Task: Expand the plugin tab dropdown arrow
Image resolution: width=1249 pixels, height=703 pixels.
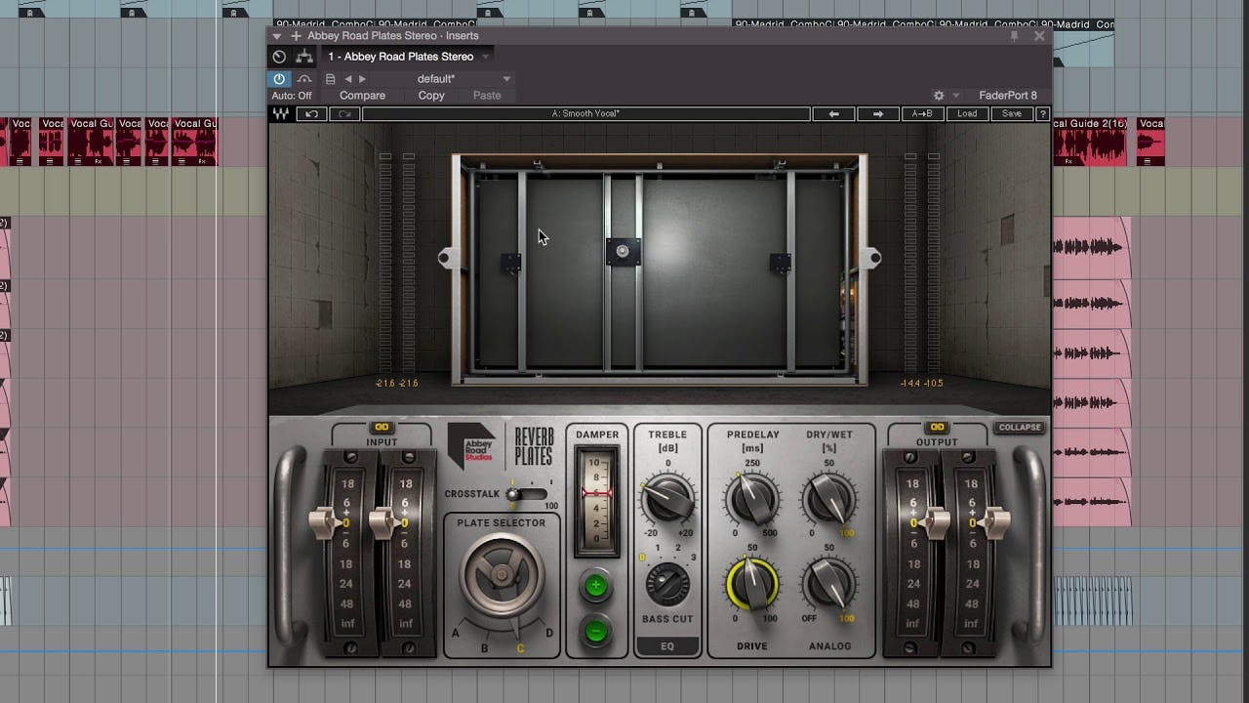Action: point(485,57)
